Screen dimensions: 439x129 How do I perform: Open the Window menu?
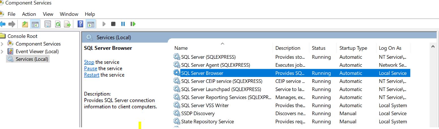coord(69,14)
